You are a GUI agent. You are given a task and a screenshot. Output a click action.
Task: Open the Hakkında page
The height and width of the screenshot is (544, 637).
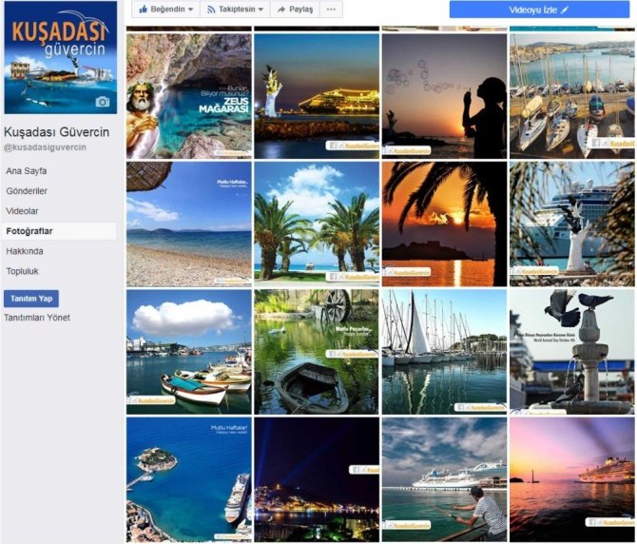tap(25, 251)
